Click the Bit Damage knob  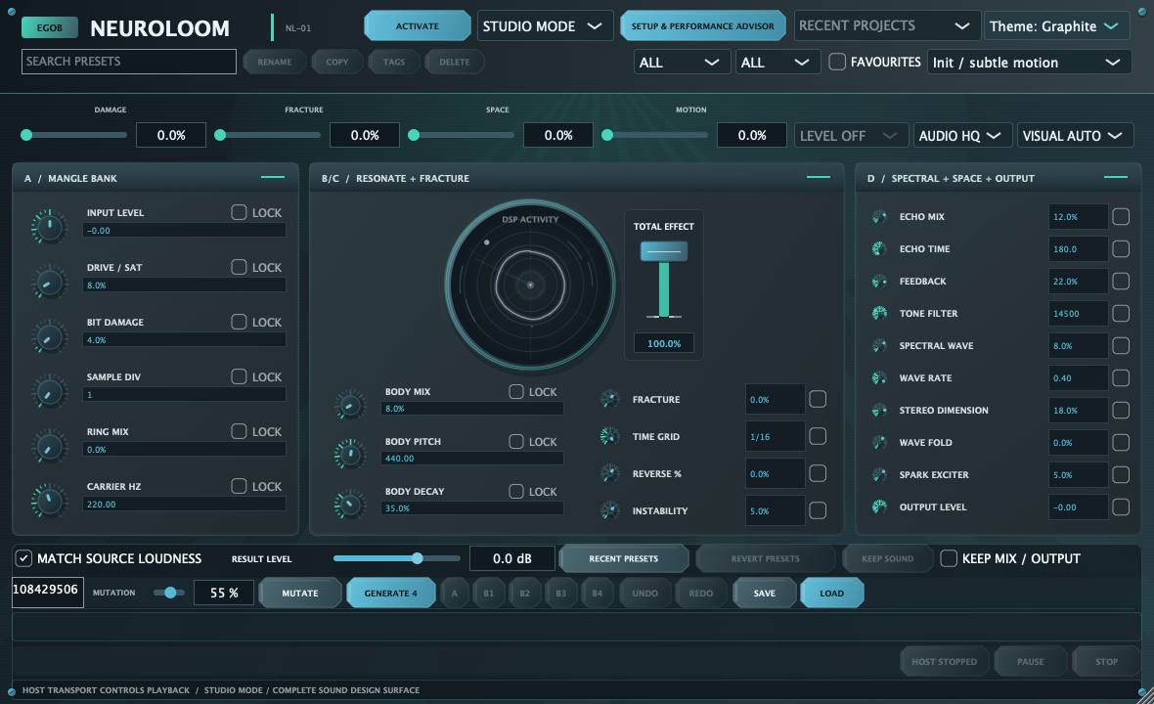49,337
